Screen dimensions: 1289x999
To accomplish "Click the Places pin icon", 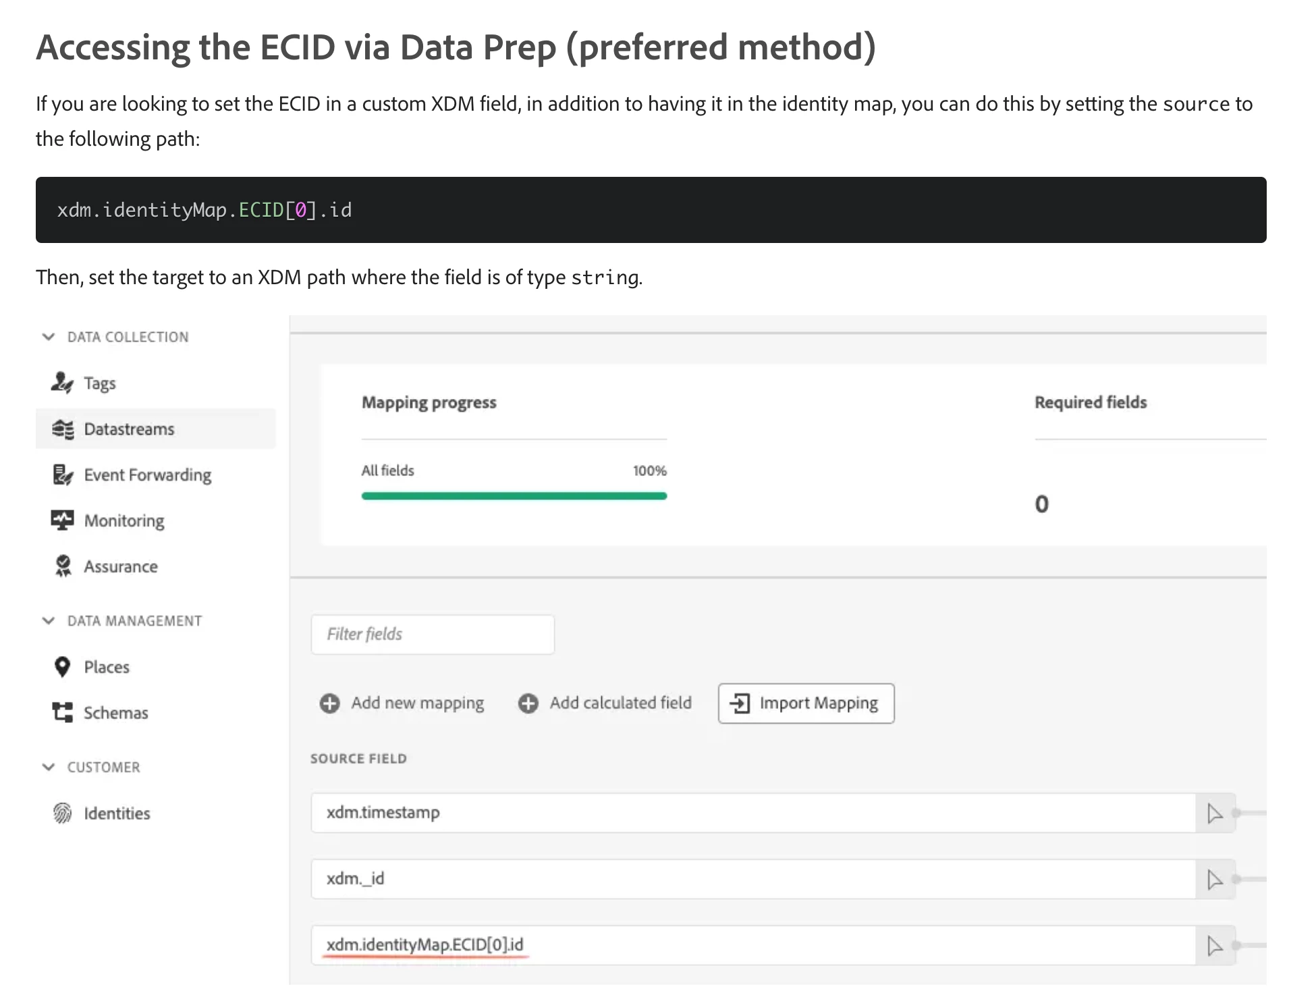I will point(62,667).
